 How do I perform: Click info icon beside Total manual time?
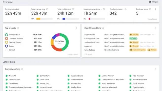(47, 9)
